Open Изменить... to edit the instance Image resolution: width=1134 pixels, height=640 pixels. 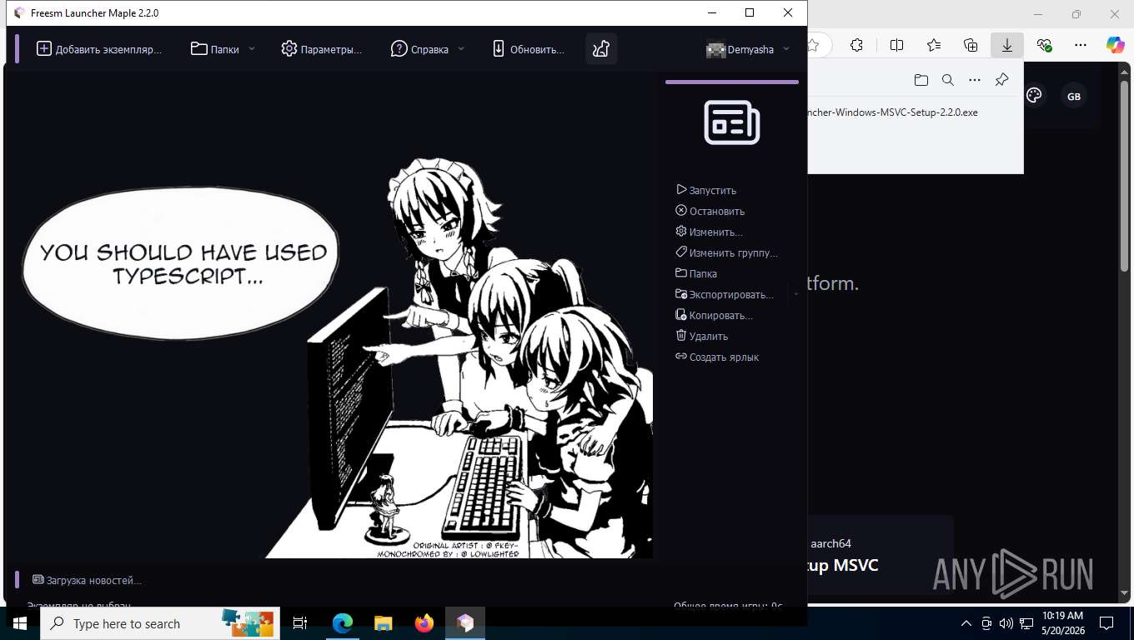[x=710, y=232]
